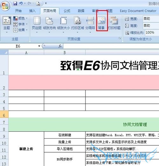Select the 页面布局 tab

click(x=50, y=11)
